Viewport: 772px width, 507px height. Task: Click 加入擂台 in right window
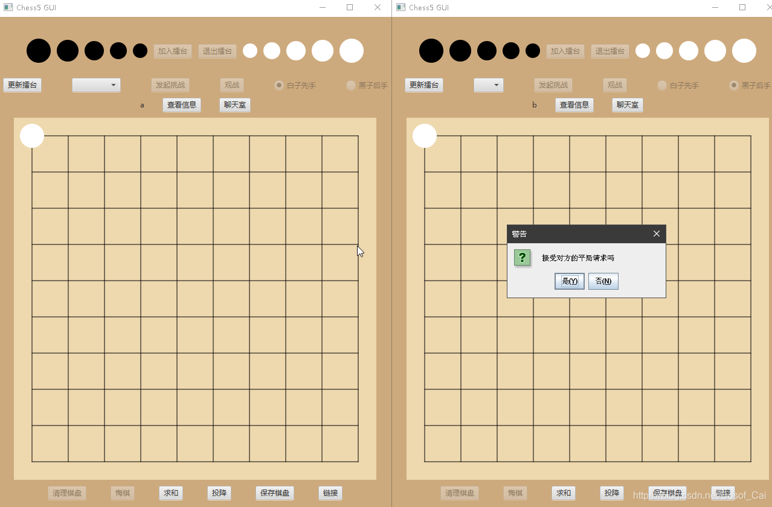[x=565, y=51]
